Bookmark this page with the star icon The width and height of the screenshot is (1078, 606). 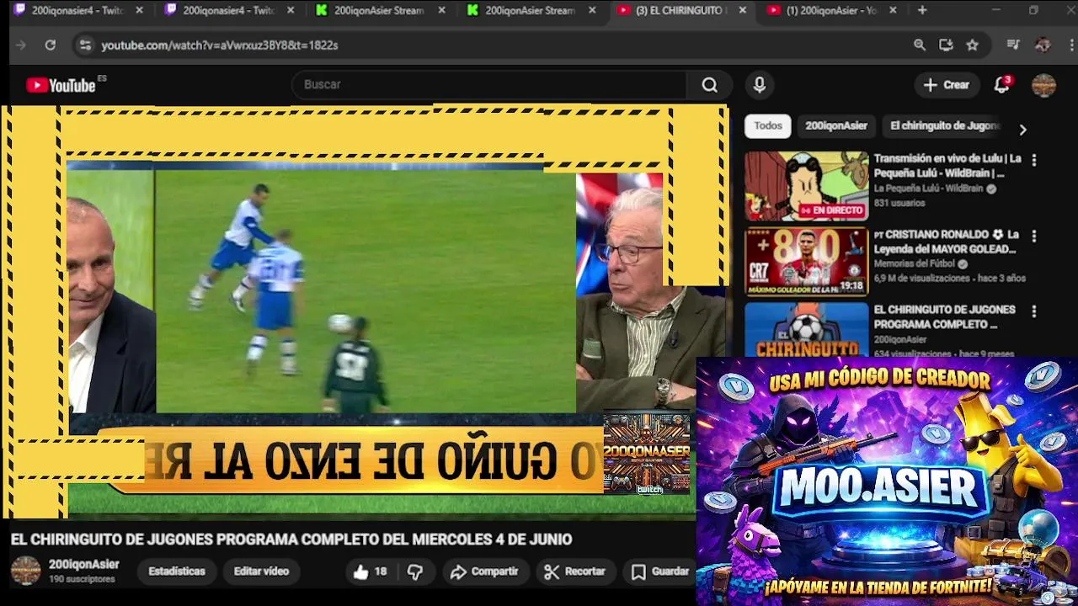click(973, 45)
